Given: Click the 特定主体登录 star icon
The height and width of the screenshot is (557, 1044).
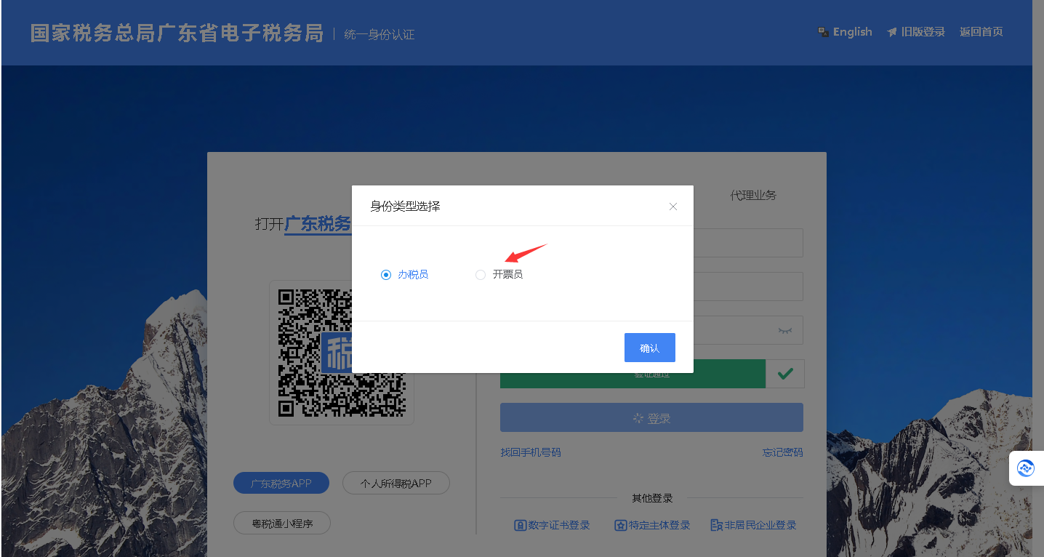Looking at the screenshot, I should click(621, 525).
